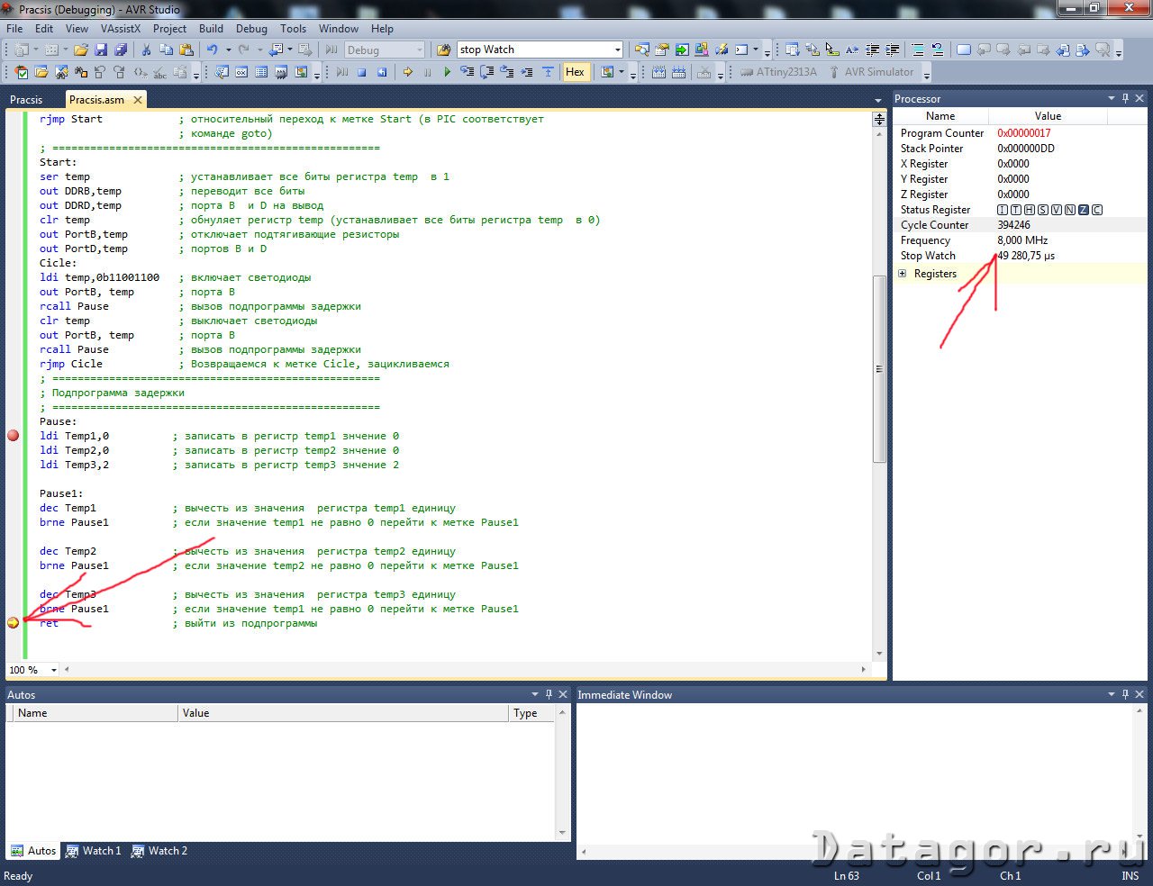
Task: Open Processor panel window position dropdown
Action: 1111,98
